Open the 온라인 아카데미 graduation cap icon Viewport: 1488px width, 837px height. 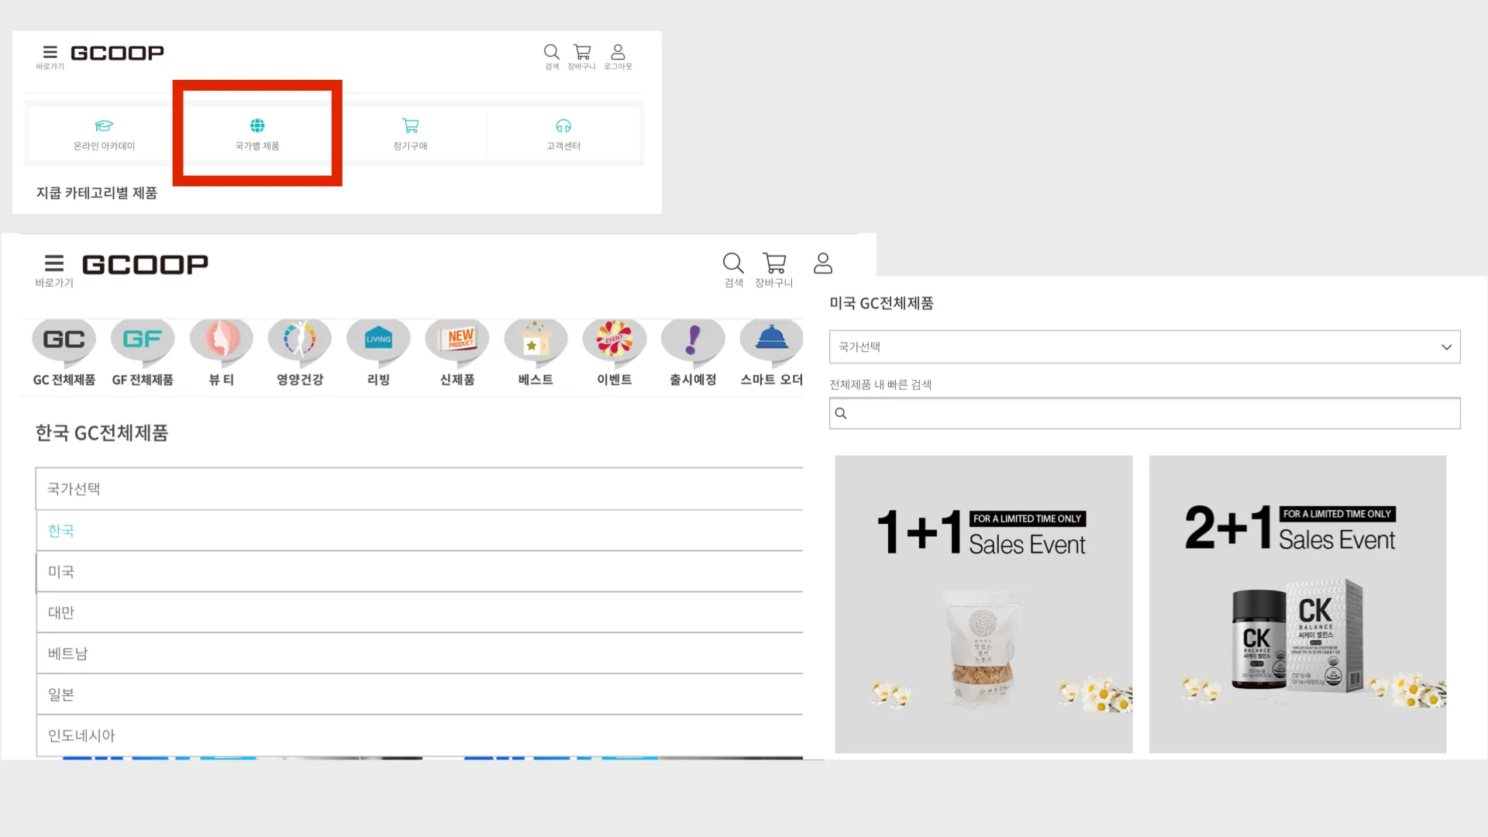point(104,126)
